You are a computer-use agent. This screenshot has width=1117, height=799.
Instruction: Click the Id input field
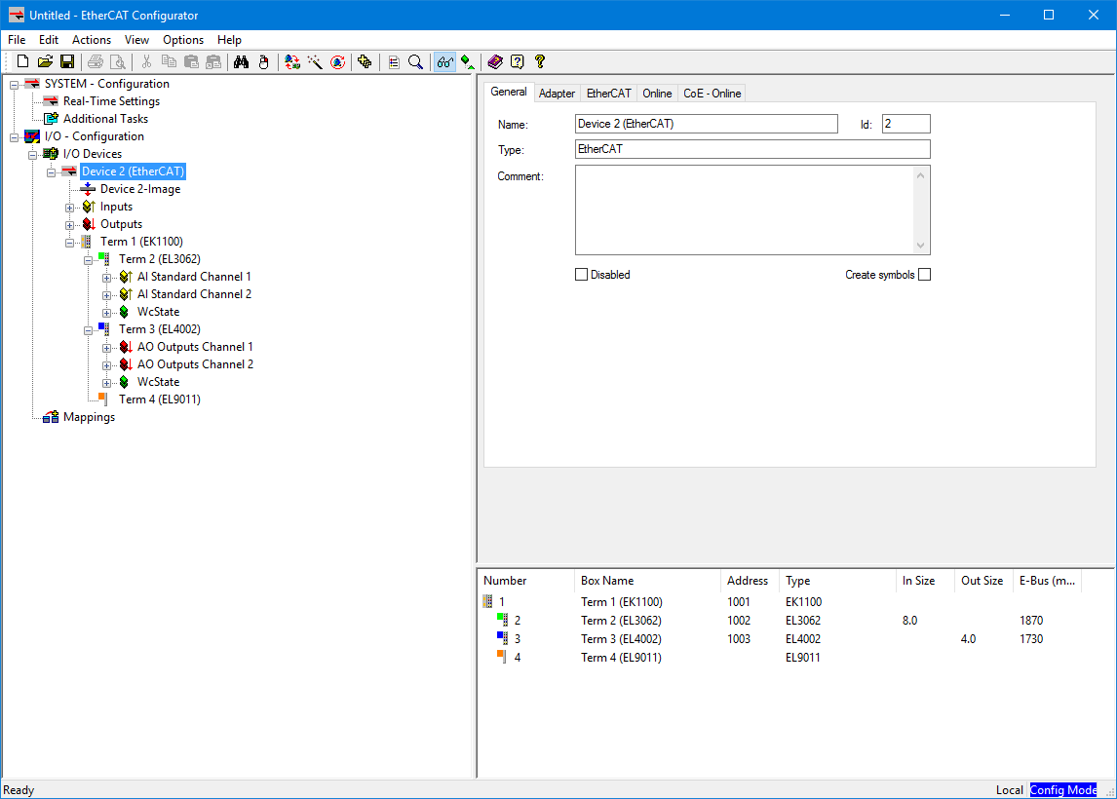pos(905,124)
